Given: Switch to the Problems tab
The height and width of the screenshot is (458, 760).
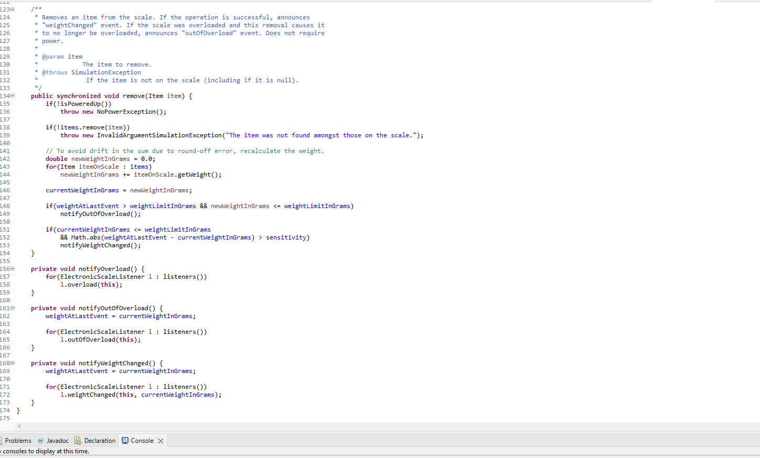Looking at the screenshot, I should (x=17, y=440).
